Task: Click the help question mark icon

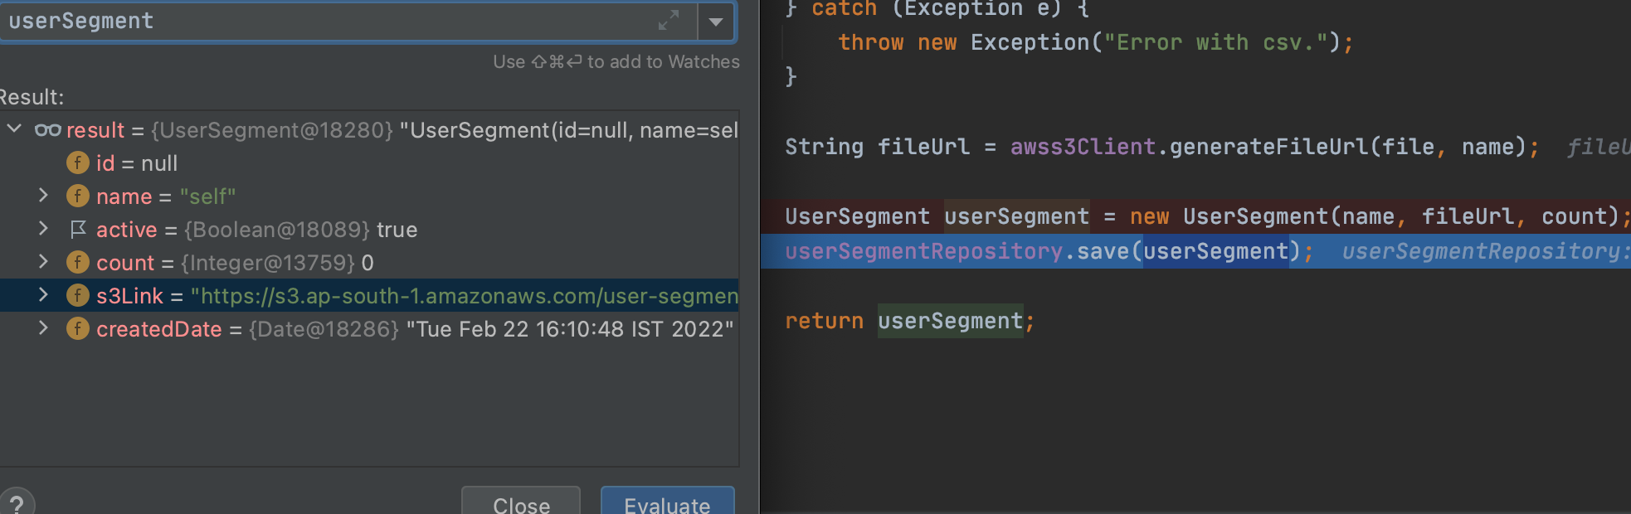Action: point(17,504)
